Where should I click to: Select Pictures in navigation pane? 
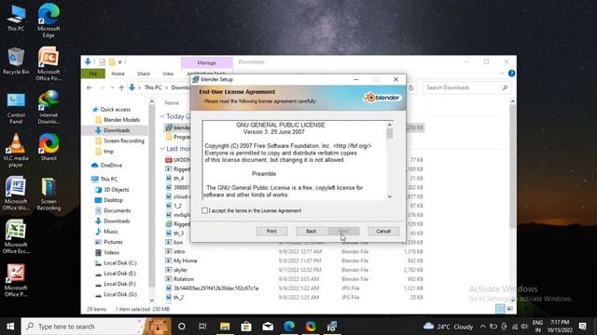pyautogui.click(x=113, y=242)
